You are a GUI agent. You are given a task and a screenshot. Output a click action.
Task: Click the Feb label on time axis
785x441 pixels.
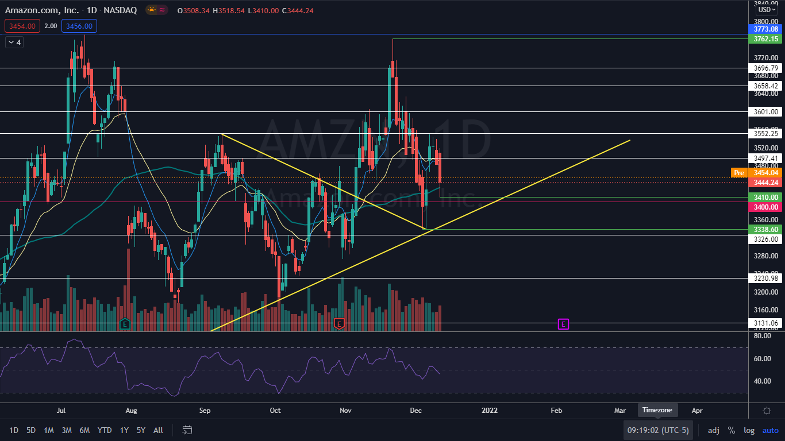point(556,411)
